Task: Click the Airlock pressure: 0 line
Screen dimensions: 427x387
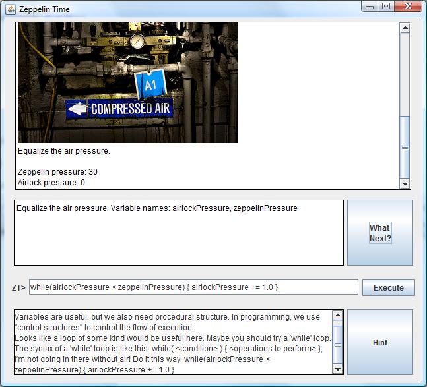Action: point(51,183)
